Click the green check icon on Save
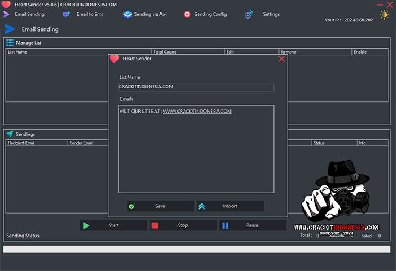396x271 pixels. (132, 206)
